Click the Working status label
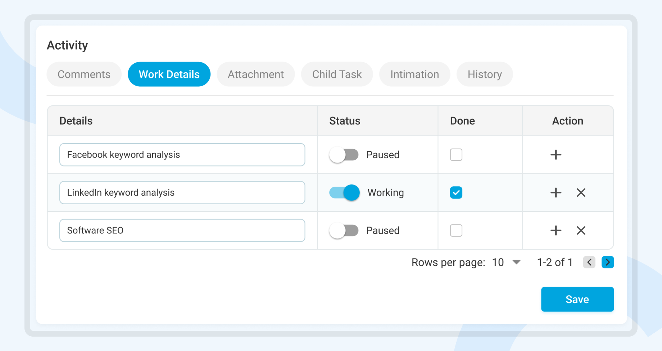The image size is (662, 351). pyautogui.click(x=386, y=192)
